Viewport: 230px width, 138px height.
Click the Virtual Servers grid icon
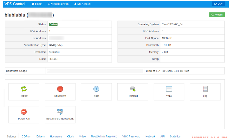coord(49,4)
